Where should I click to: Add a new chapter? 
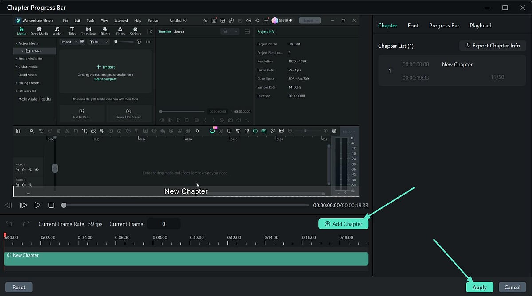point(343,224)
